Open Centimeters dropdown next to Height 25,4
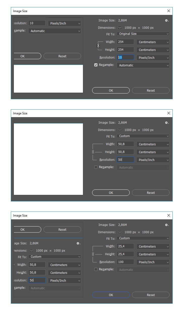The image size is (183, 315). click(153, 254)
